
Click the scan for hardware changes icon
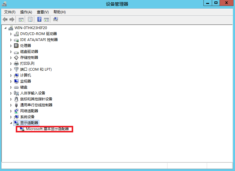click(x=56, y=19)
